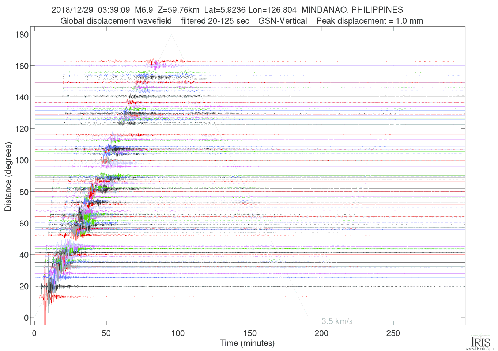Click the 100 tick on time axis
Viewport: 498px width, 351px height.
coord(178,333)
